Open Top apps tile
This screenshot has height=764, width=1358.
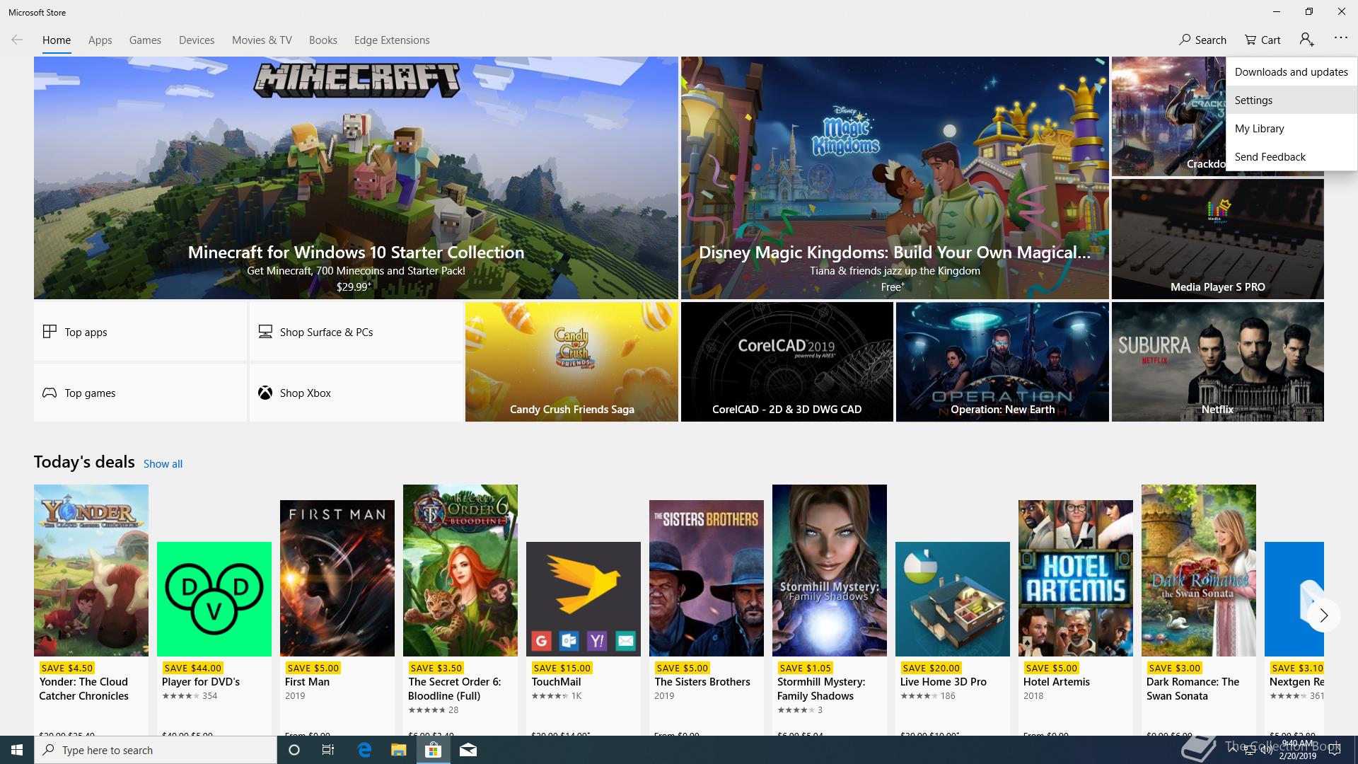[x=140, y=332]
